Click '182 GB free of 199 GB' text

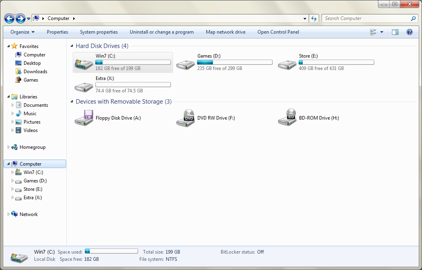click(x=118, y=68)
